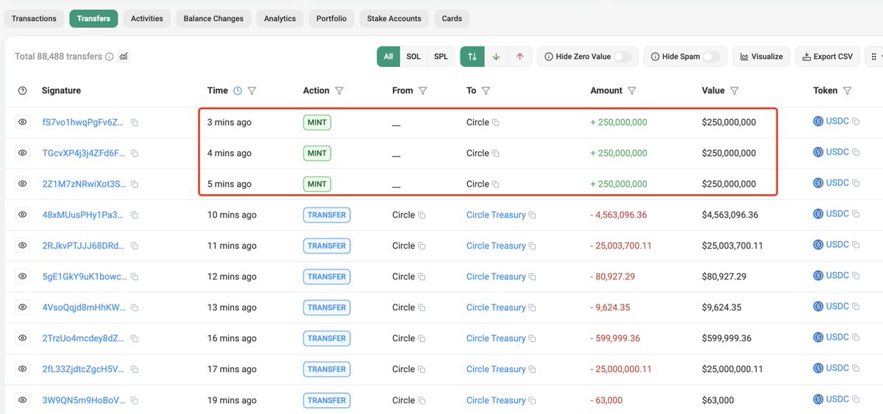Switch to the Balance Changes tab

point(213,18)
